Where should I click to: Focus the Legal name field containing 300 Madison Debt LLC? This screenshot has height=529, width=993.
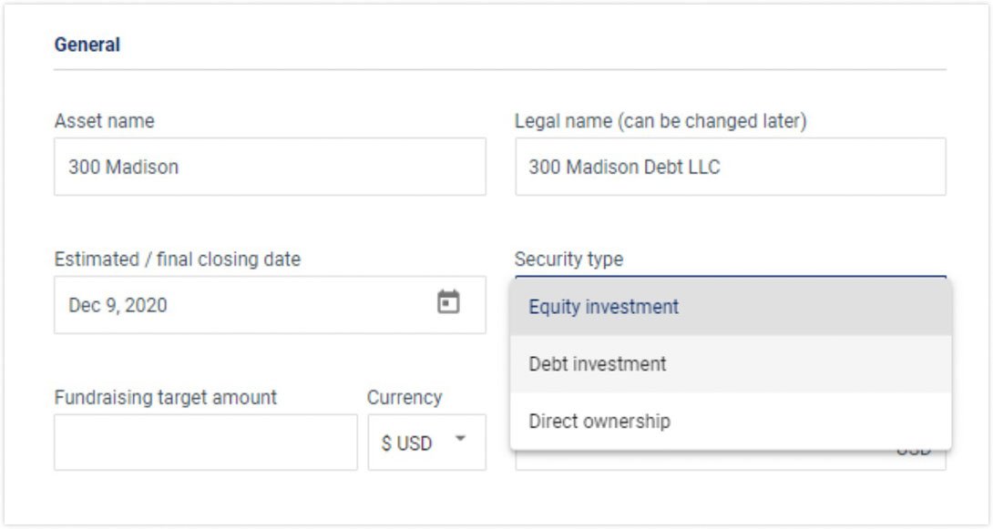click(731, 167)
